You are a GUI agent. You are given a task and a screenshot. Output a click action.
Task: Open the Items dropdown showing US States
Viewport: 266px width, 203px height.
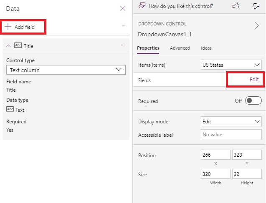(x=231, y=65)
